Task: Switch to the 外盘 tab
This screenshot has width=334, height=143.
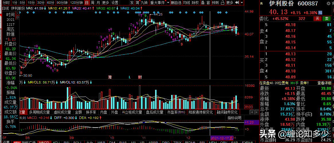Action: pyautogui.click(x=115, y=112)
